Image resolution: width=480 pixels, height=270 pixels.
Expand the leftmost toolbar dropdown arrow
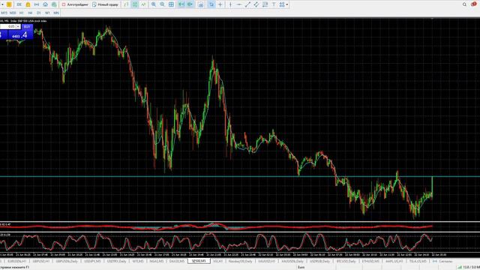2,4
